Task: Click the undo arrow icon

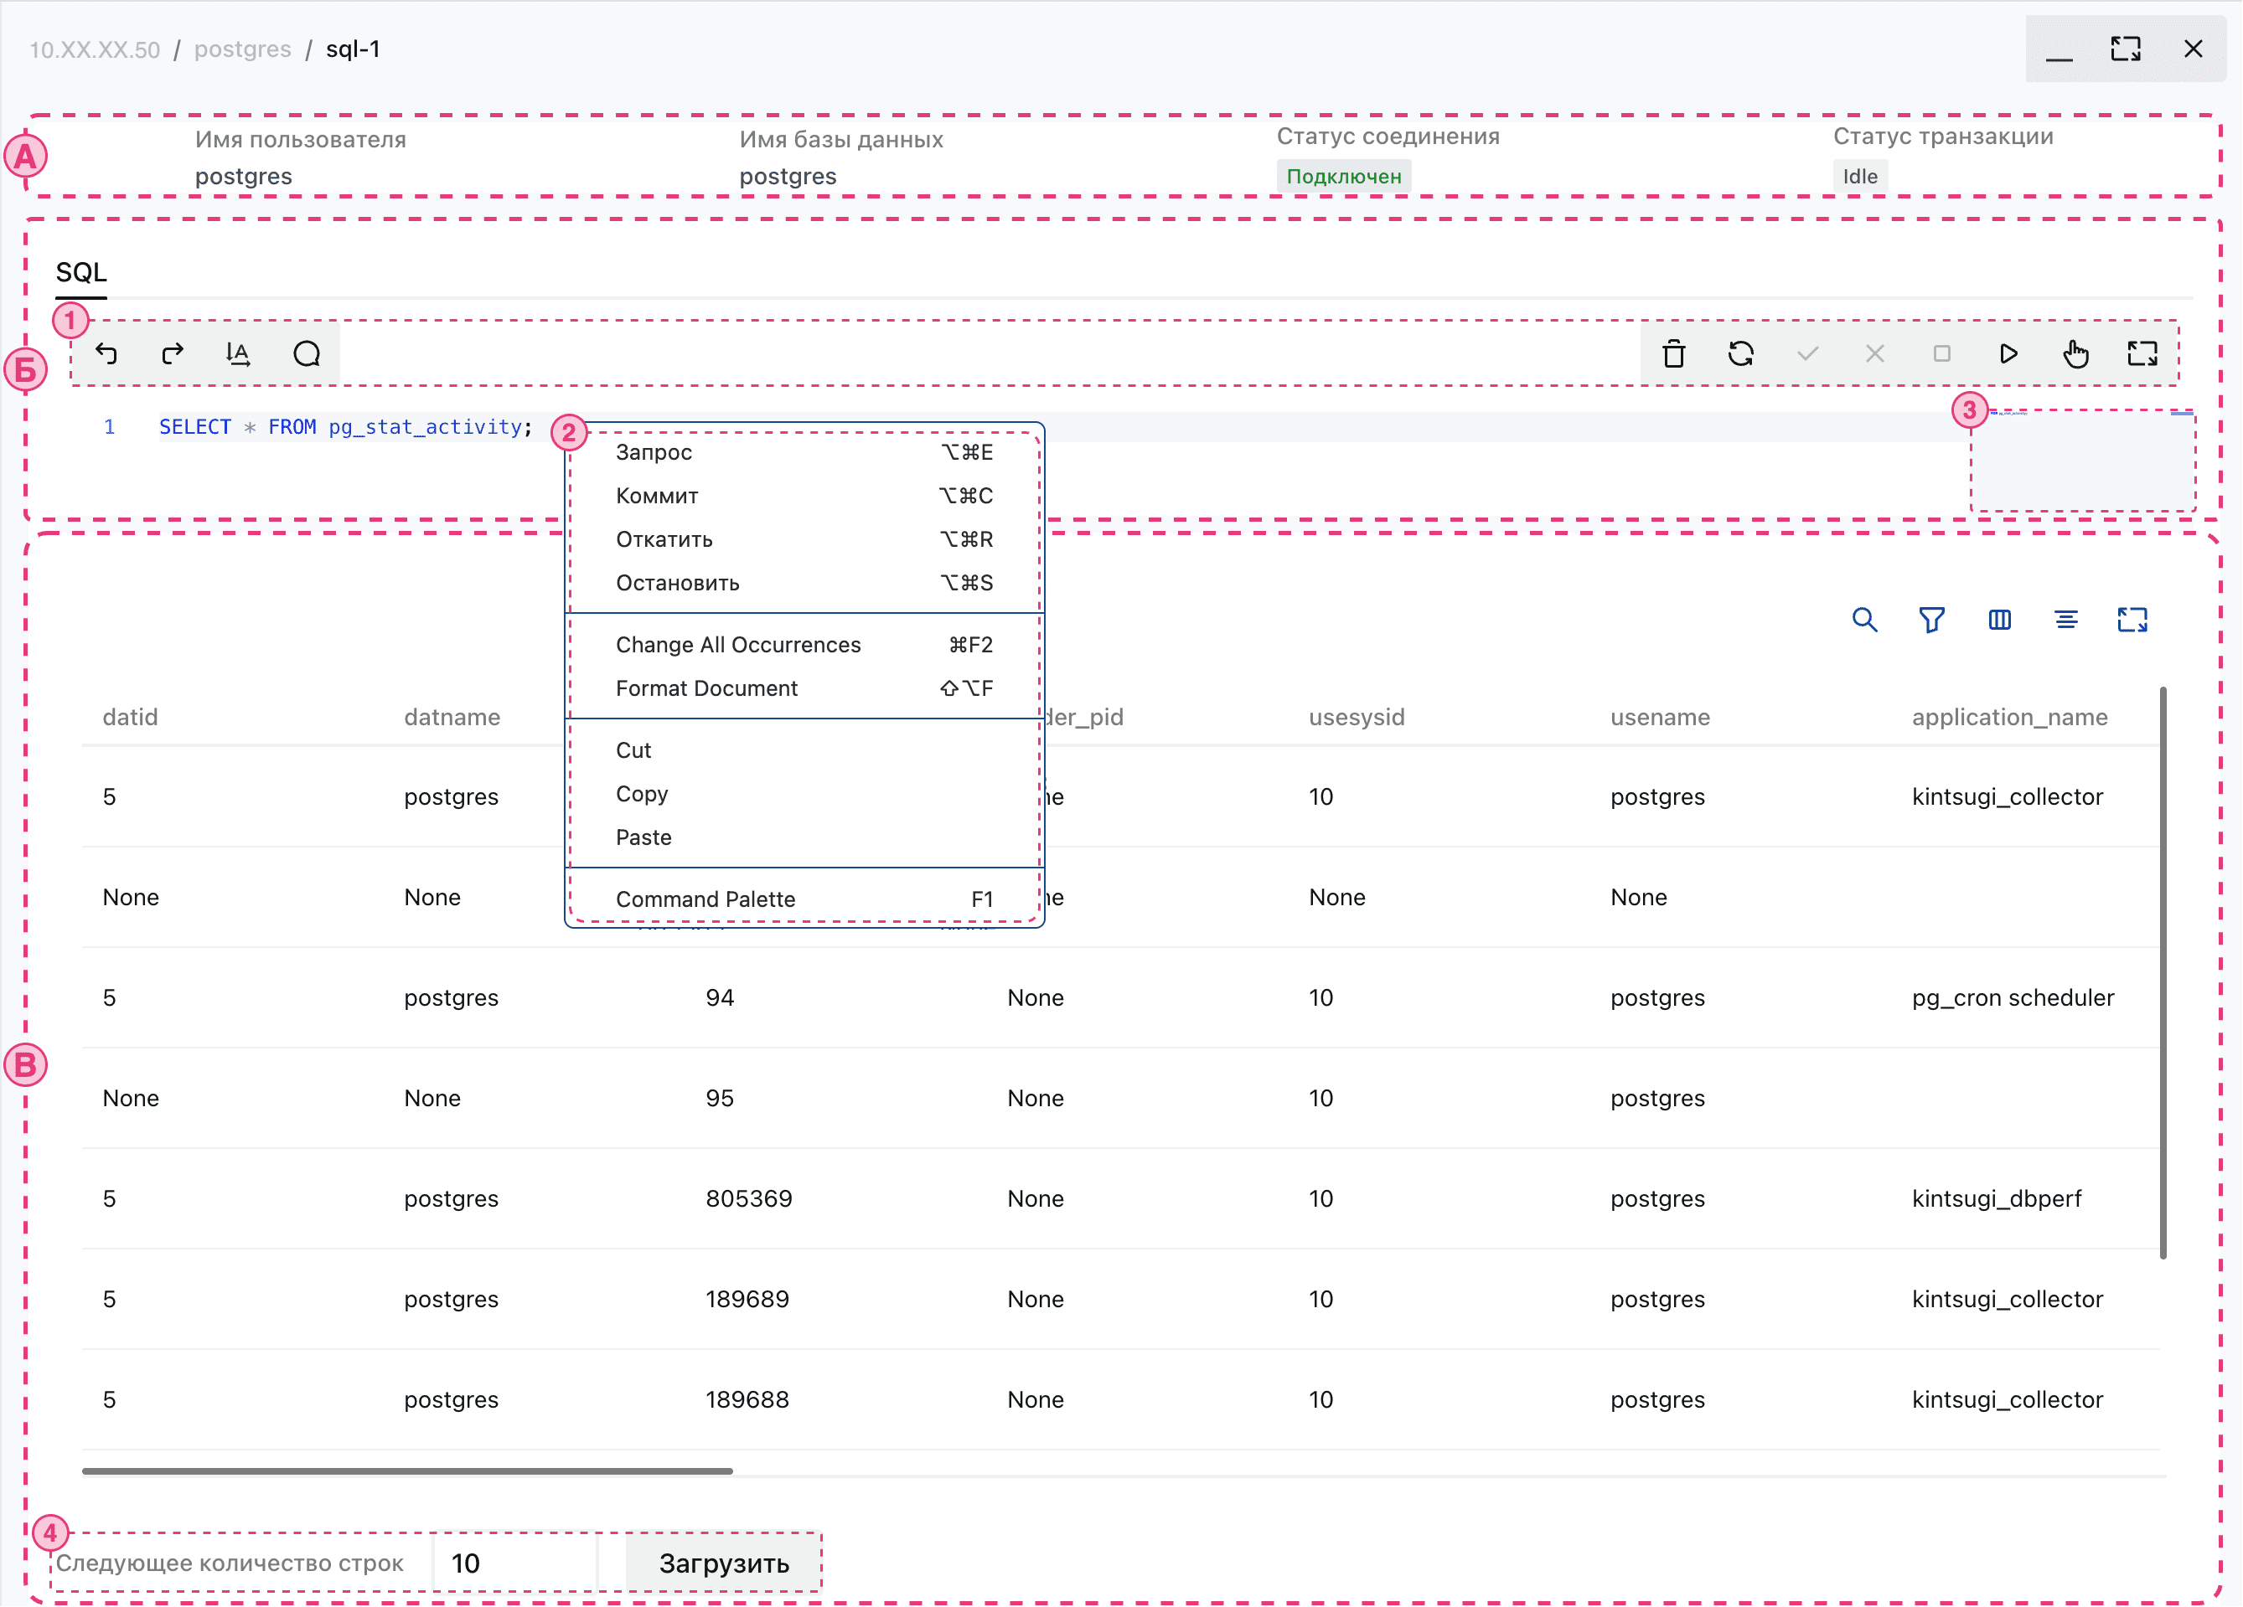Action: (106, 354)
